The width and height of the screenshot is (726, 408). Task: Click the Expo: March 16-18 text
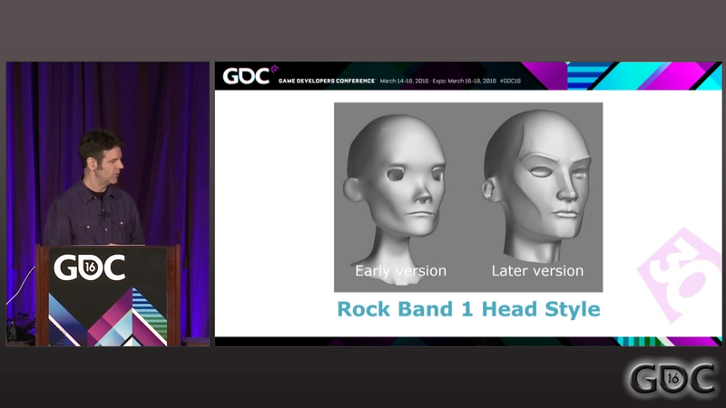(465, 81)
